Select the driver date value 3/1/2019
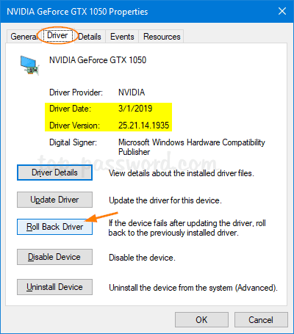The width and height of the screenshot is (294, 334). (135, 109)
